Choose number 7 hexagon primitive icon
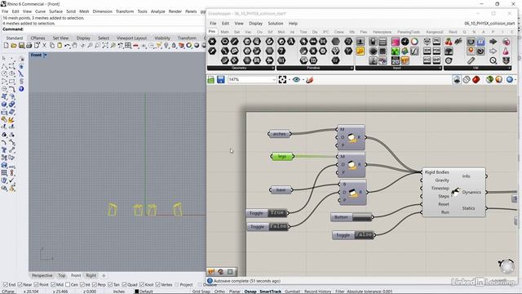This screenshot has width=522, height=294. (281, 51)
